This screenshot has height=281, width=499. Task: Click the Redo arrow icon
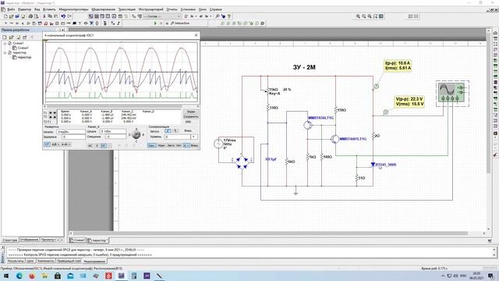(x=69, y=16)
